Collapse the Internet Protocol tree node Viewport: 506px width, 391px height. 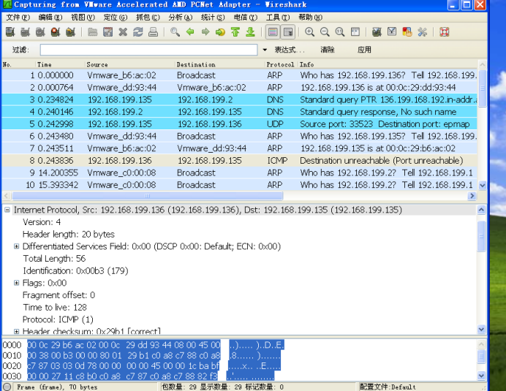tap(7, 210)
